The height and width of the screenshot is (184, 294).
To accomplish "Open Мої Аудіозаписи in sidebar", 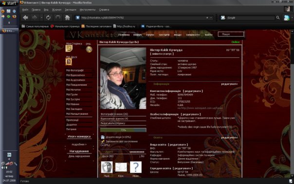I will pyautogui.click(x=75, y=80).
